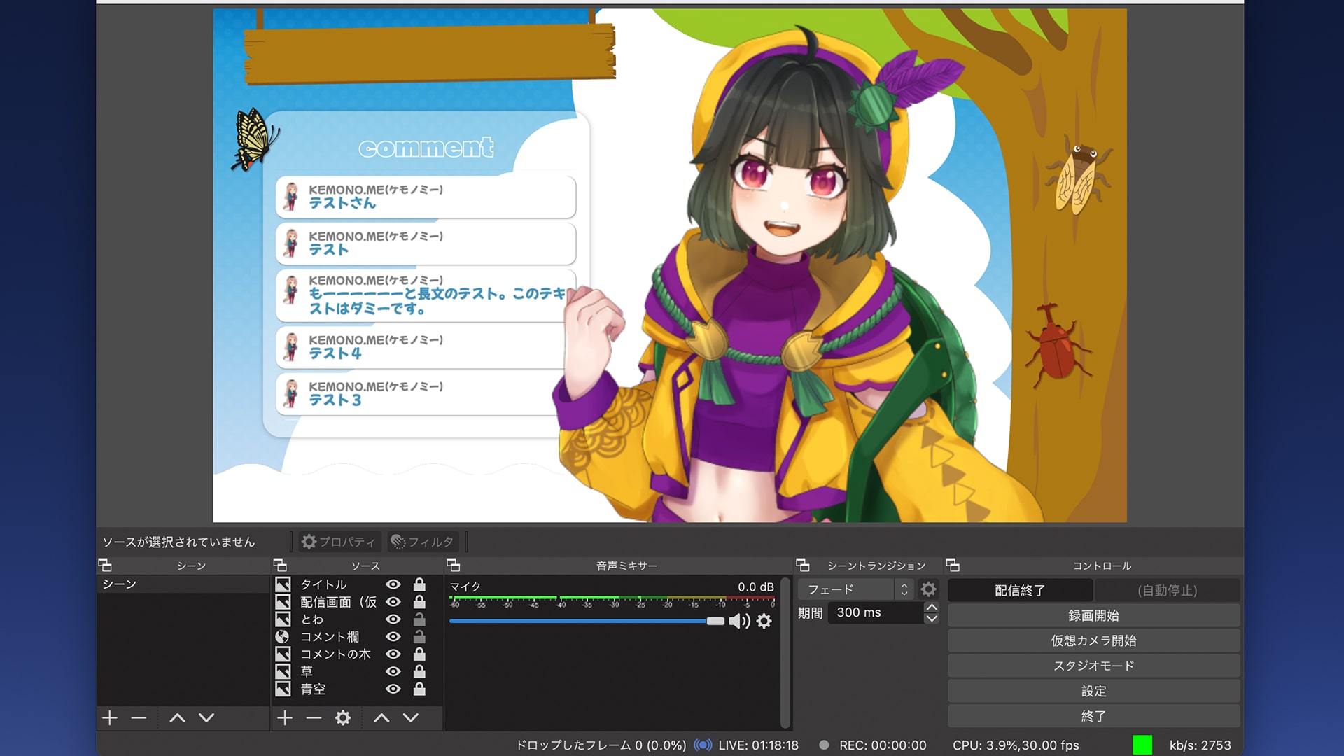The image size is (1344, 756).
Task: Click the pop-out dock icon on the コントロール panel
Action: 952,565
